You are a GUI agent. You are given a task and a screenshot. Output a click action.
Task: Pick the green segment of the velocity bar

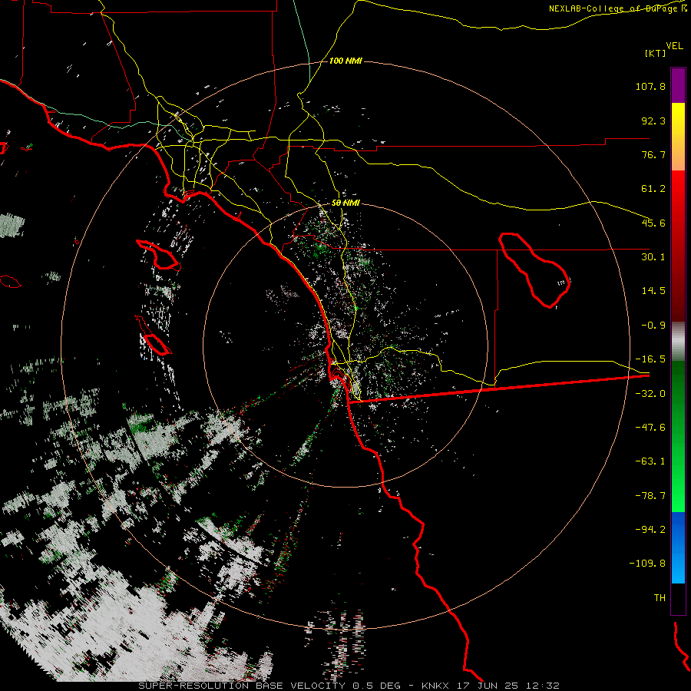[x=678, y=436]
